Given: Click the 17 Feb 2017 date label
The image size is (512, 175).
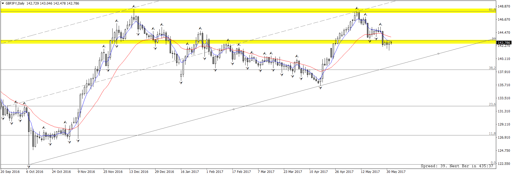Looking at the screenshot, I should [x=242, y=172].
